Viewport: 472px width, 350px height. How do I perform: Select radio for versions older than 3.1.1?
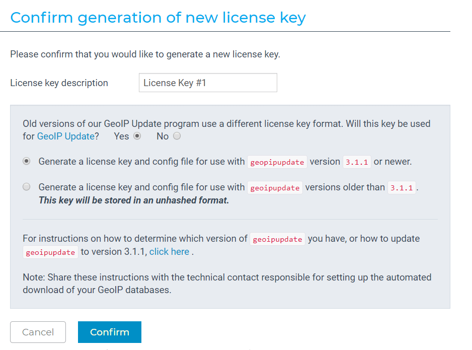coord(27,187)
